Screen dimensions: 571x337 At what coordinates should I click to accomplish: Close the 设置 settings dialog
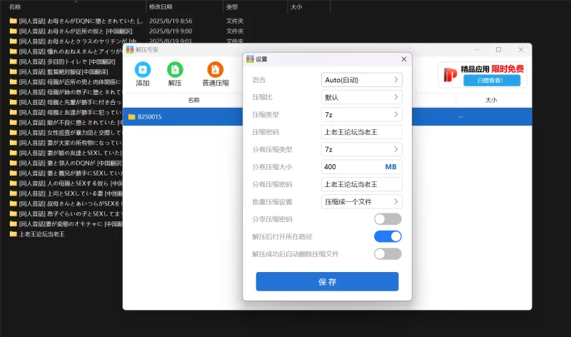(404, 59)
